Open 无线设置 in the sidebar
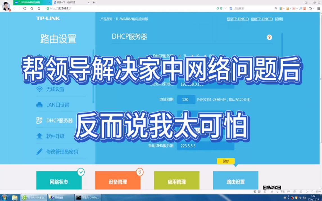This screenshot has width=322, height=201. click(55, 89)
